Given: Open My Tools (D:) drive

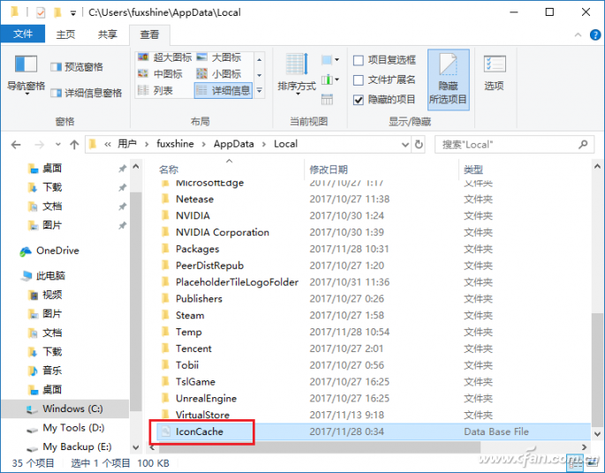Looking at the screenshot, I should tap(65, 428).
